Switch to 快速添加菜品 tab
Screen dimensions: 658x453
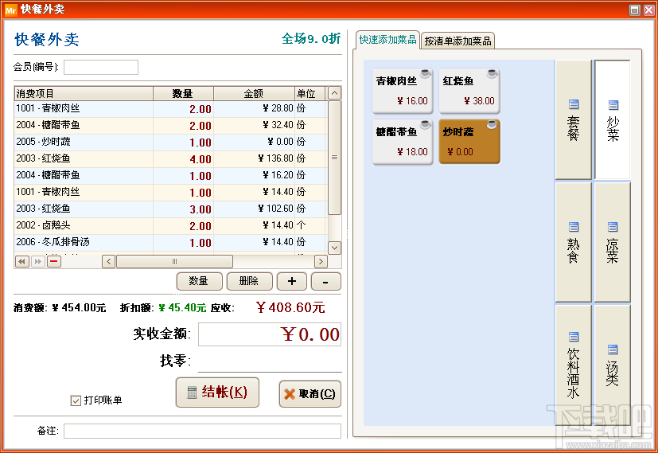387,40
